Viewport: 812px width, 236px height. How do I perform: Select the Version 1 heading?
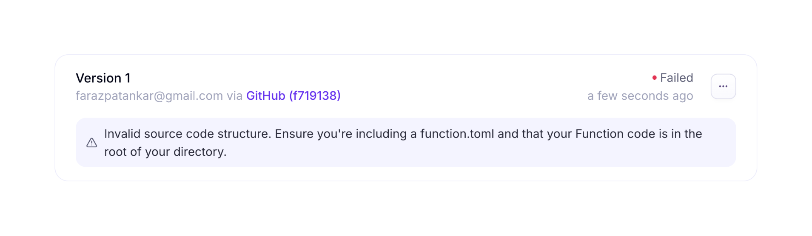pos(103,78)
